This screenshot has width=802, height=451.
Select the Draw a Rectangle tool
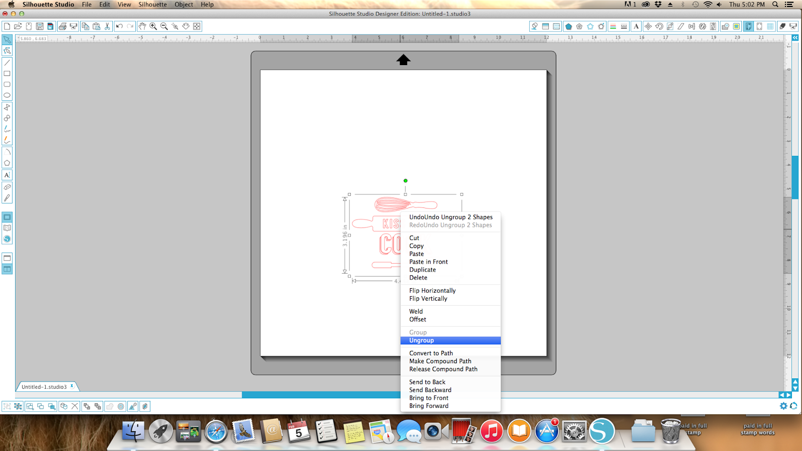(7, 74)
